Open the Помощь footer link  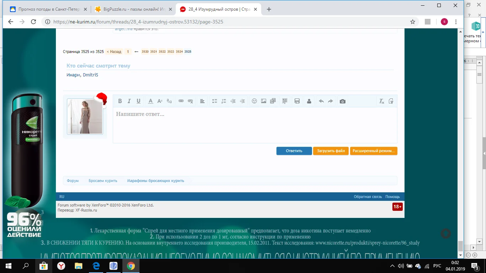coord(393,197)
